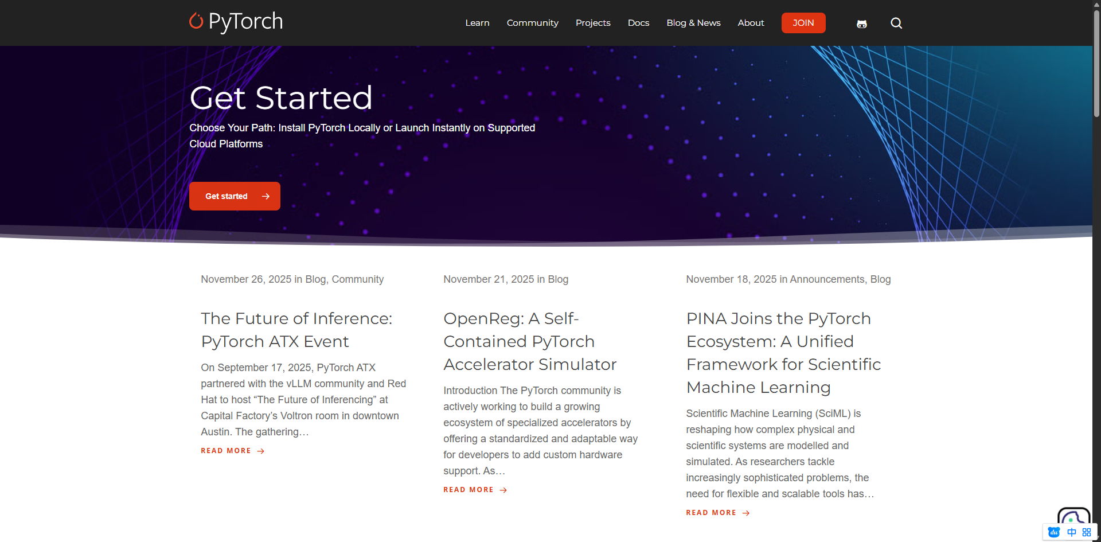Toggle Chinese input mode 中 icon
Screen dimensions: 1101x542
point(1071,532)
